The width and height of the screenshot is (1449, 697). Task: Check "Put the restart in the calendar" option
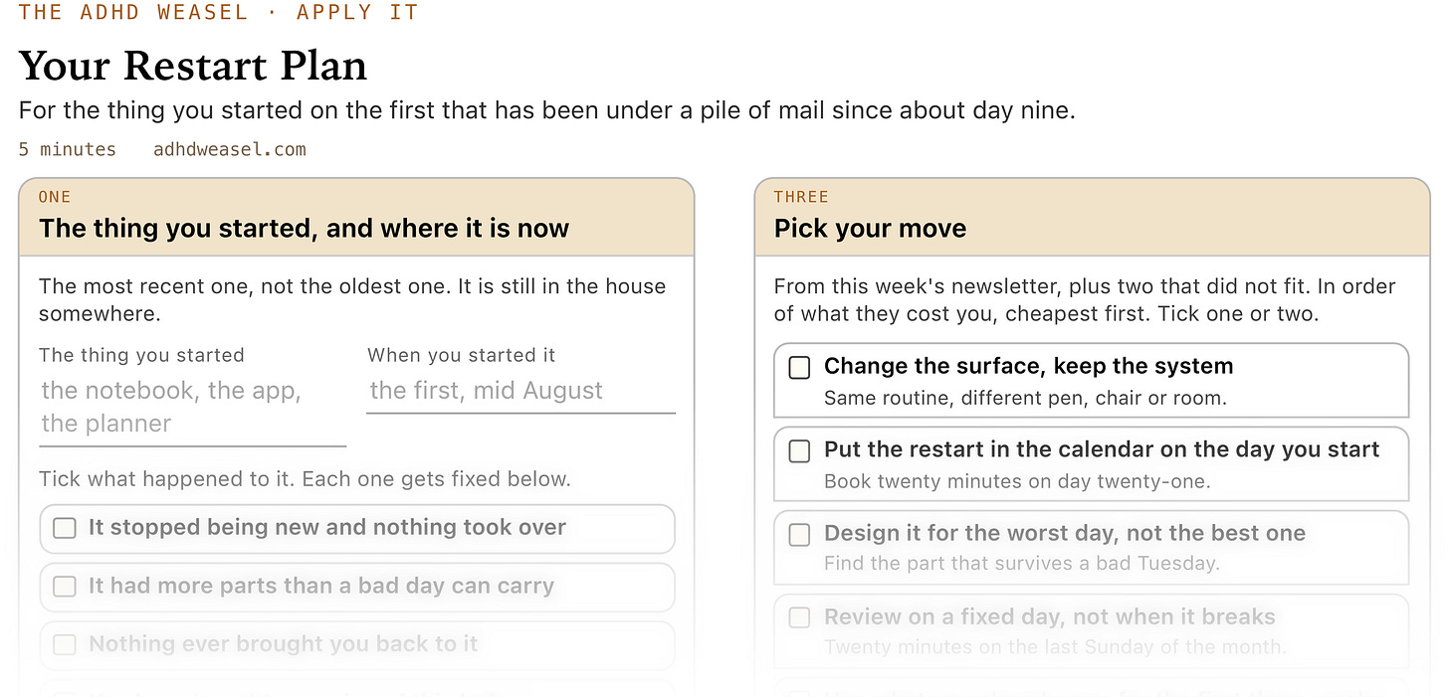click(x=799, y=451)
